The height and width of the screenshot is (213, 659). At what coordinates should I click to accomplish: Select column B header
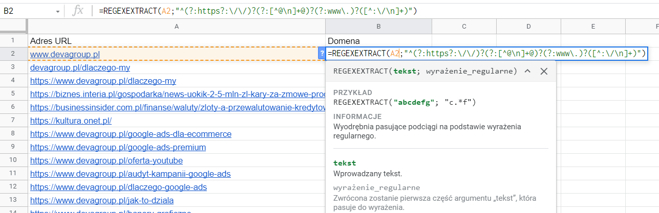(378, 27)
